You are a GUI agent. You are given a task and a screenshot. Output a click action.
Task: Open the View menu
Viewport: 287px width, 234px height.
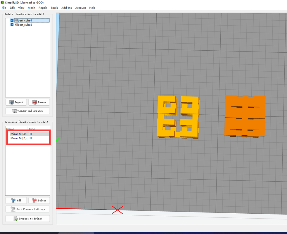[21, 8]
